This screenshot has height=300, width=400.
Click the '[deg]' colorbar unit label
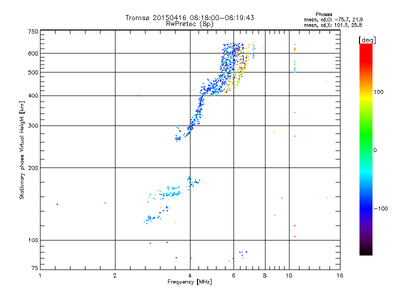coord(367,40)
